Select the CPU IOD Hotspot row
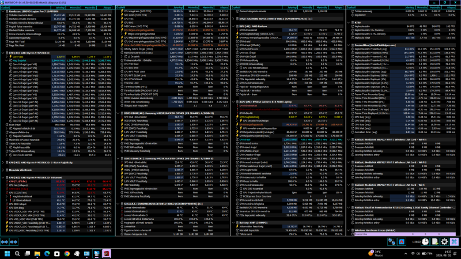This screenshot has height=259, width=461. [59, 204]
